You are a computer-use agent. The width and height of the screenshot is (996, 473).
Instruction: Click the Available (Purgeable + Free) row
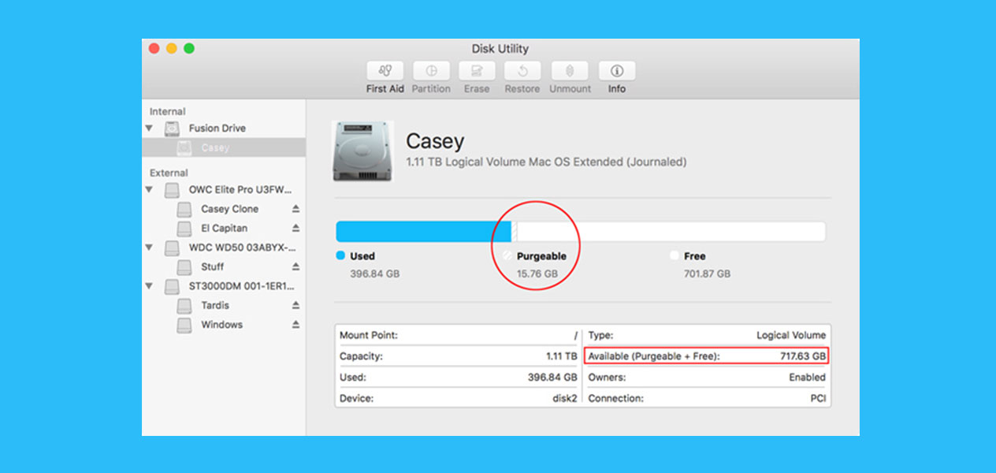(707, 356)
